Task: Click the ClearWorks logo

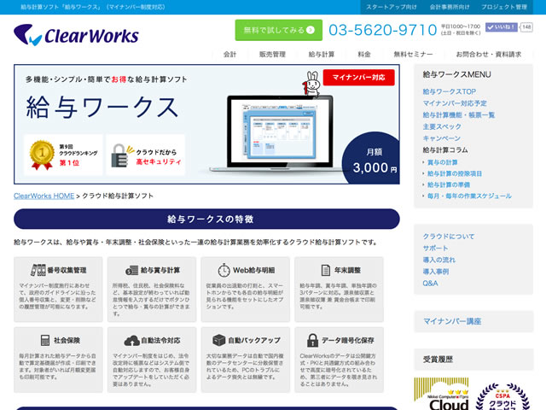Action: pos(76,35)
